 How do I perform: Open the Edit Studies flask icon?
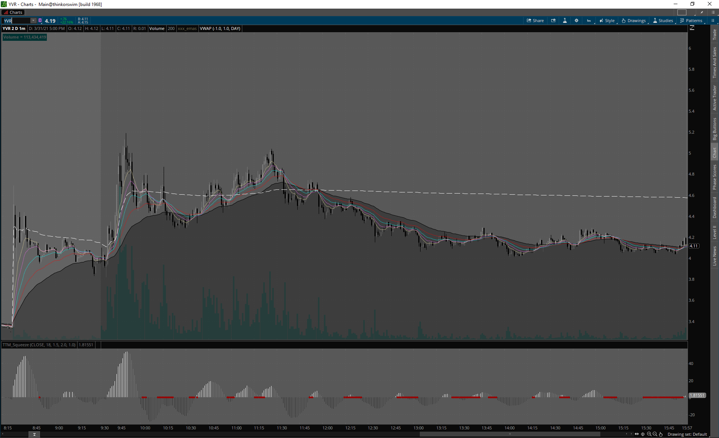coord(565,21)
